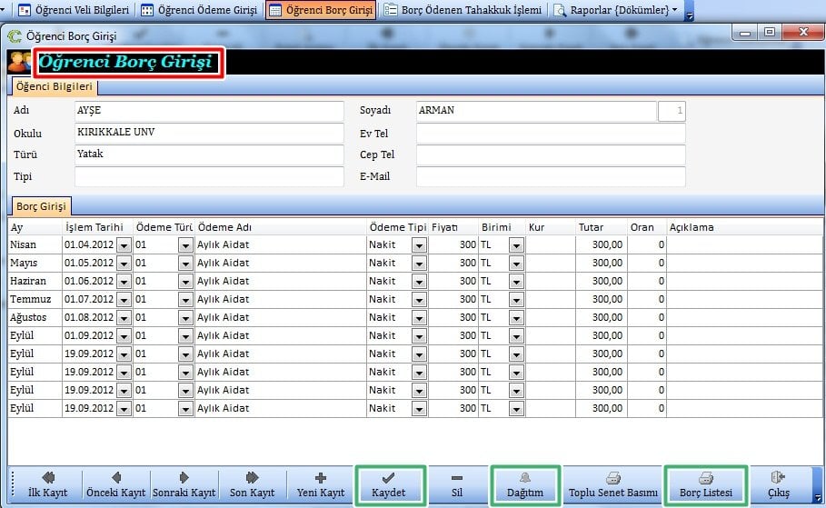Open Raporlar {Dökümler} menu
The image size is (826, 508).
(x=616, y=11)
